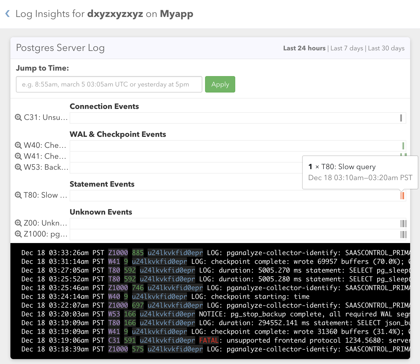The width and height of the screenshot is (420, 364).
Task: Click PID 885 in the first log line
Action: point(138,253)
